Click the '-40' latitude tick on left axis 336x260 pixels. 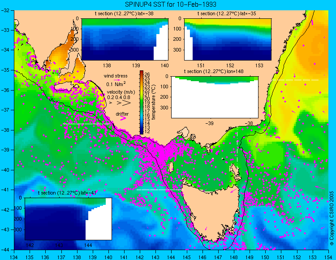tap(5, 170)
